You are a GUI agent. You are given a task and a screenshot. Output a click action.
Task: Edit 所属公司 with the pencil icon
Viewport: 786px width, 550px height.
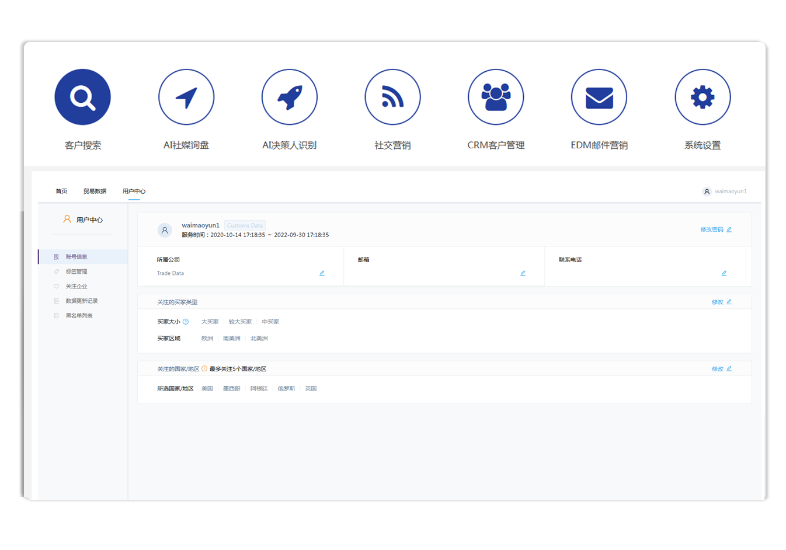(322, 273)
